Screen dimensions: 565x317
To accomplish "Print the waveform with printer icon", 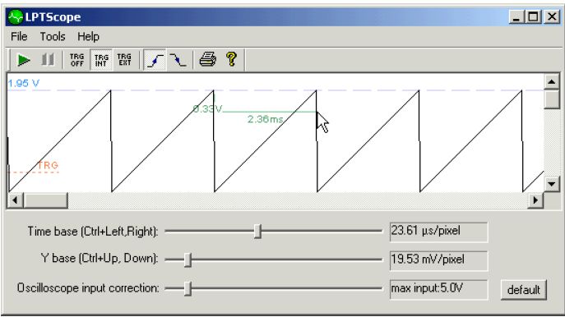I will 208,59.
